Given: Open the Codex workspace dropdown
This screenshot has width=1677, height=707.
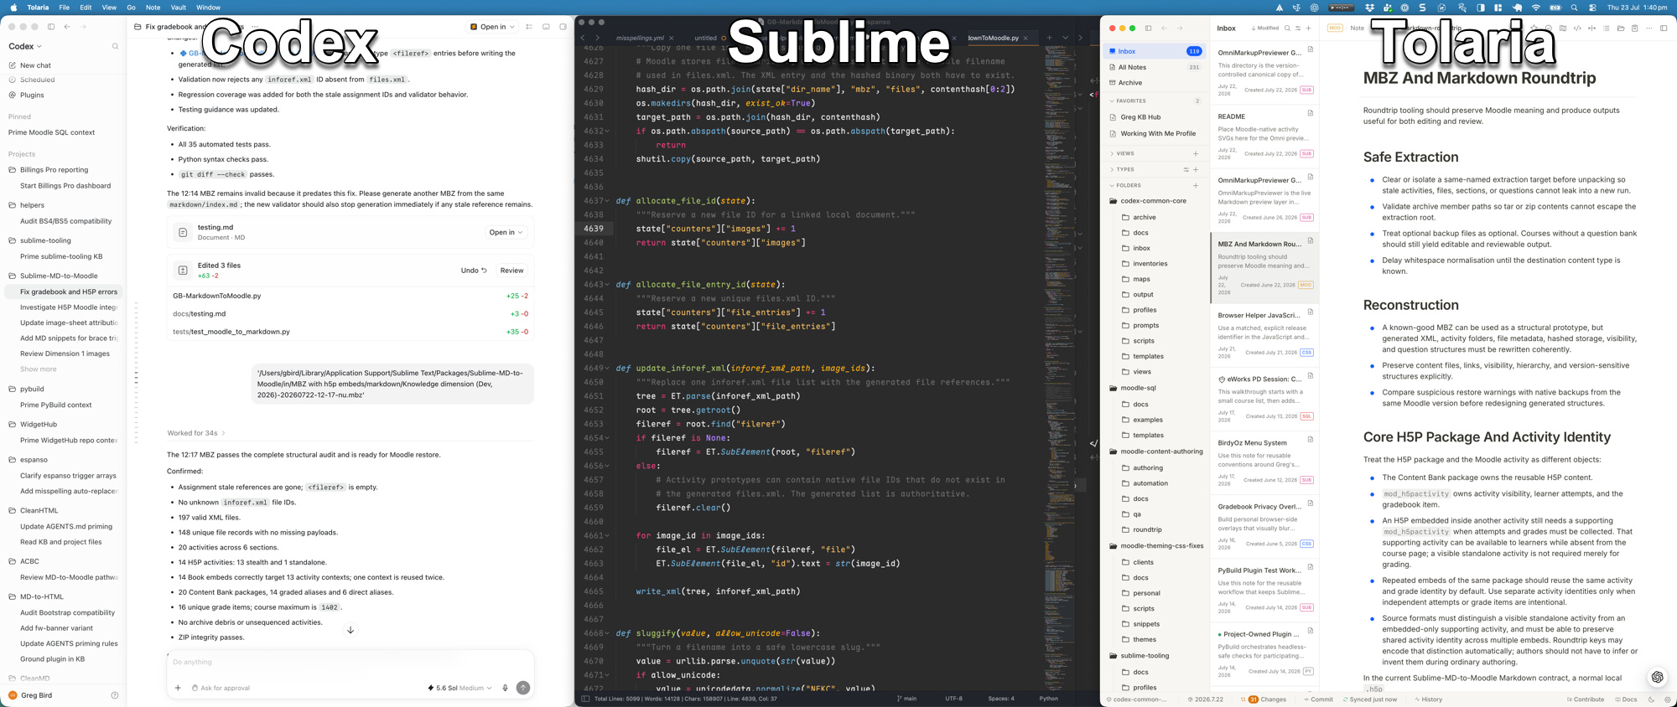Looking at the screenshot, I should pos(25,46).
